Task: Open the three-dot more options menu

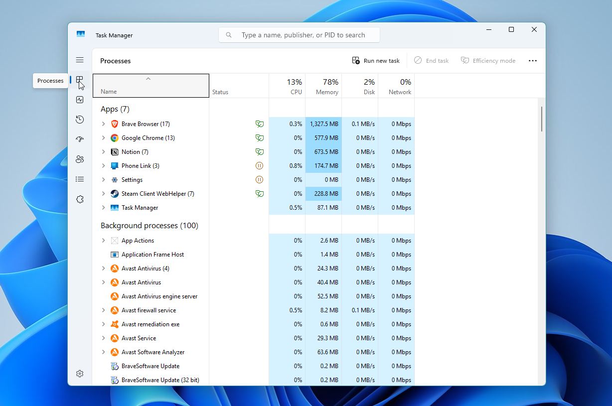Action: pos(533,61)
